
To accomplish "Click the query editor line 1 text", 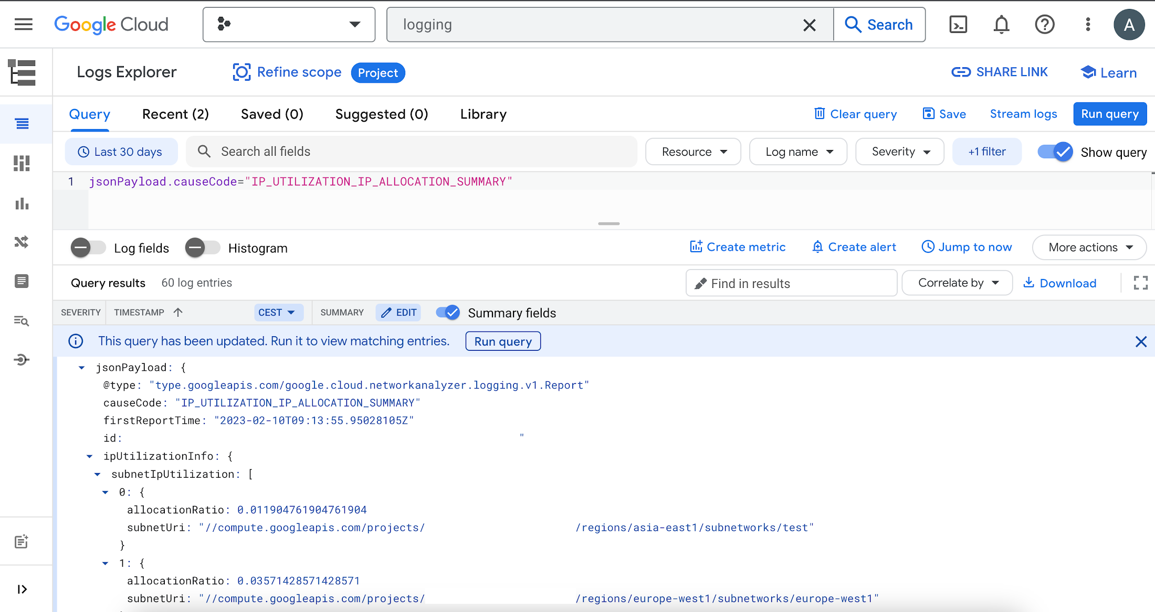I will tap(300, 181).
